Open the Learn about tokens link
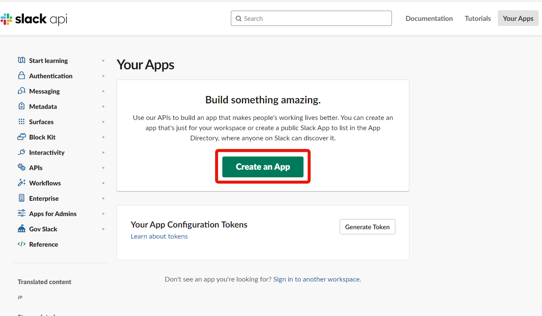 (159, 236)
